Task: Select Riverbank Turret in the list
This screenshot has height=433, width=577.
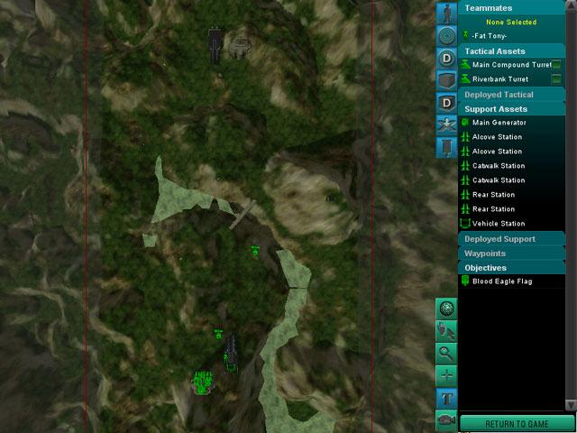Action: click(x=511, y=79)
